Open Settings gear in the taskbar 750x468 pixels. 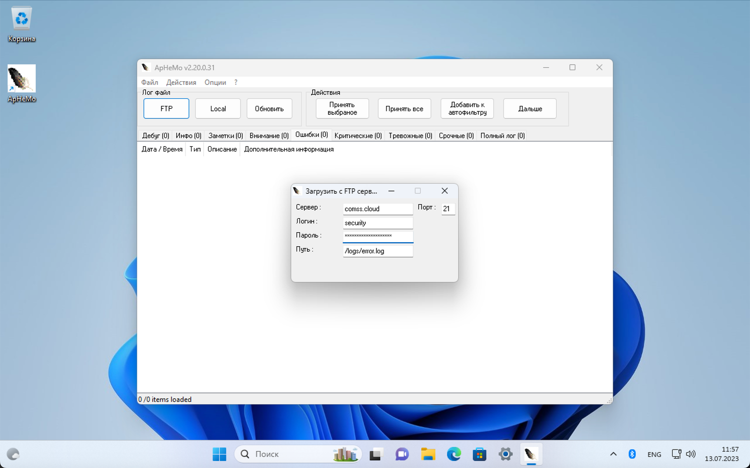tap(505, 454)
